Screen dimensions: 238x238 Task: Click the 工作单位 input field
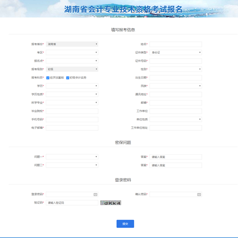tap(176, 111)
